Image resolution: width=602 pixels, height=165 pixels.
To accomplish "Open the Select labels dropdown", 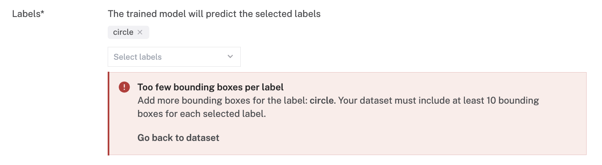I will [x=174, y=57].
